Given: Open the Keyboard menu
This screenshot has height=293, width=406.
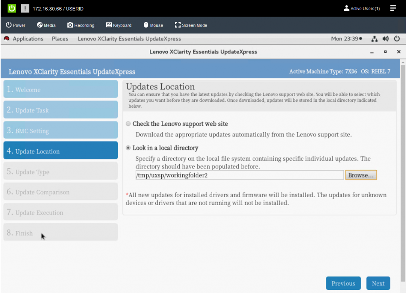Looking at the screenshot, I should pyautogui.click(x=119, y=25).
